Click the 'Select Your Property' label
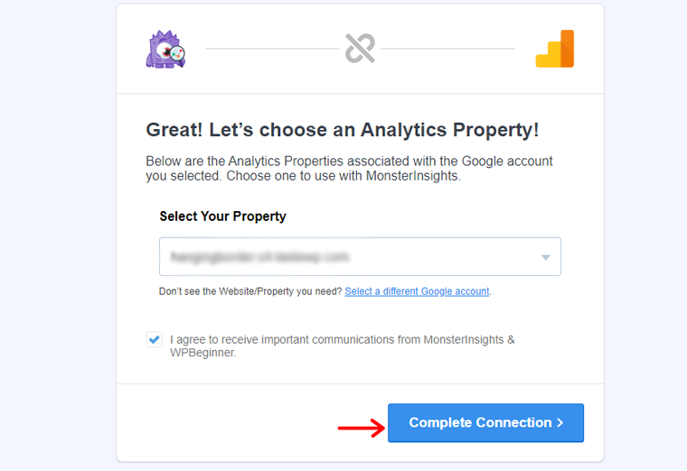This screenshot has height=471, width=687. click(x=222, y=216)
